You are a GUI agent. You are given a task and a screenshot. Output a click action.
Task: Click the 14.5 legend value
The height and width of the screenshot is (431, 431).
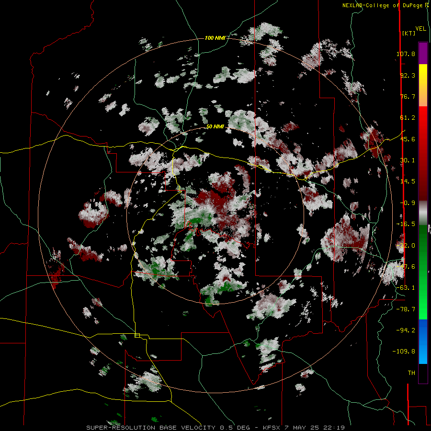click(x=408, y=181)
